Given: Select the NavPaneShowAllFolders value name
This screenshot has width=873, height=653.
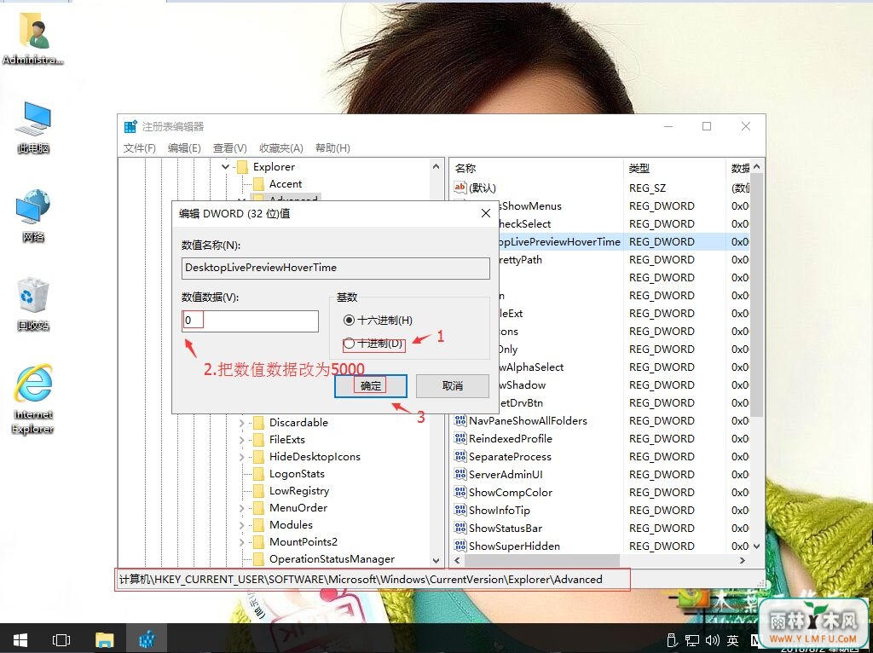Looking at the screenshot, I should (x=528, y=420).
